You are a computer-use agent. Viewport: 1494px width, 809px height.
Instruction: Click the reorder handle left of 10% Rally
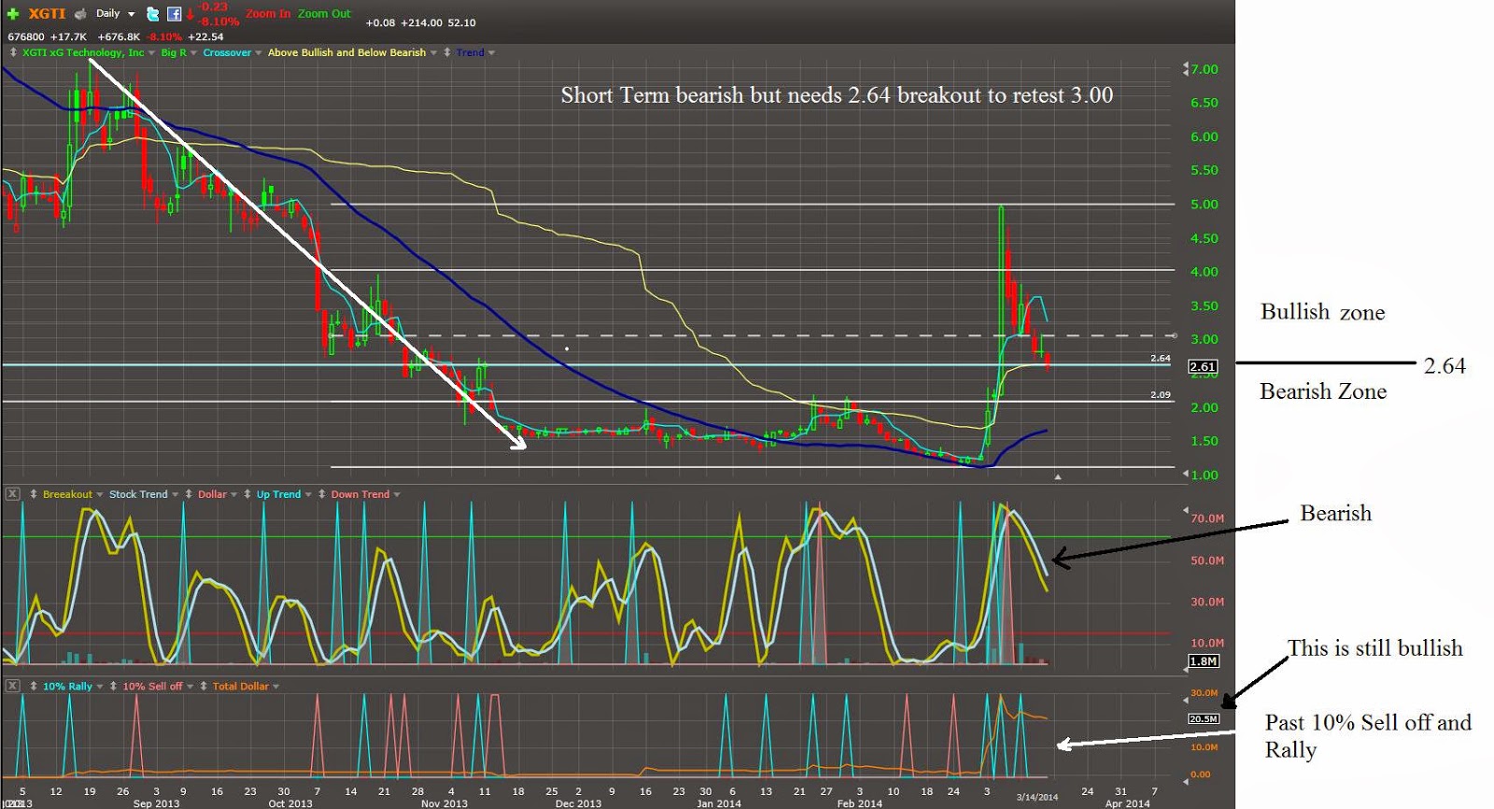(34, 686)
